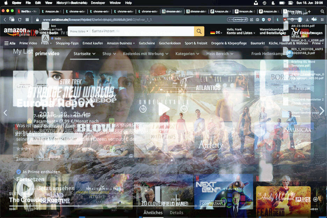Image resolution: width=327 pixels, height=218 pixels.
Task: Open the Shopping-Tipps link
Action: pos(67,43)
